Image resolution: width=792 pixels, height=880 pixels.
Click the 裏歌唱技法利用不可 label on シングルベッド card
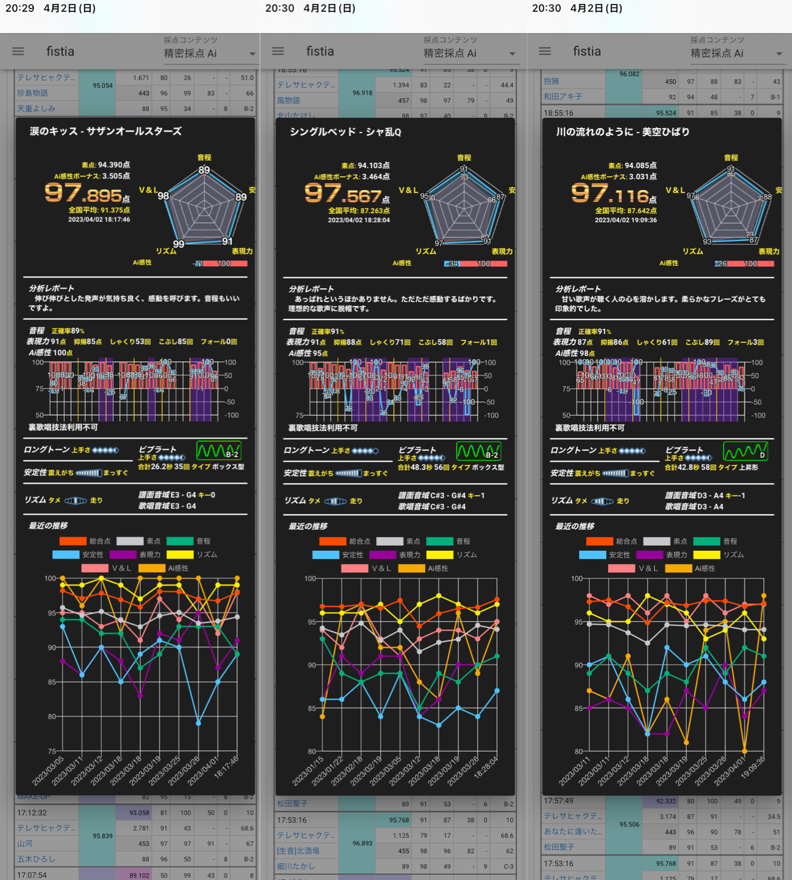pyautogui.click(x=323, y=428)
